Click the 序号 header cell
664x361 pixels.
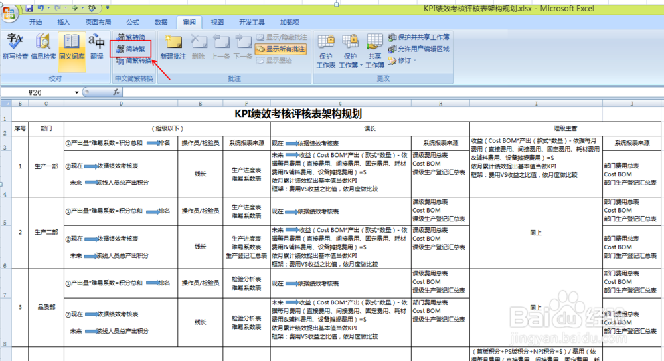[20, 128]
